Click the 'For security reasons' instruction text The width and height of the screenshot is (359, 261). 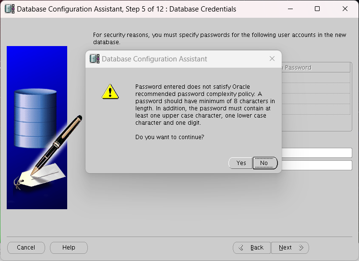coord(219,38)
